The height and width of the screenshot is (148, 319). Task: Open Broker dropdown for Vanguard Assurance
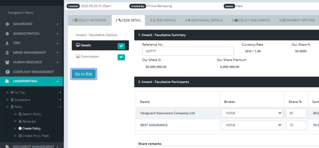pos(252,113)
